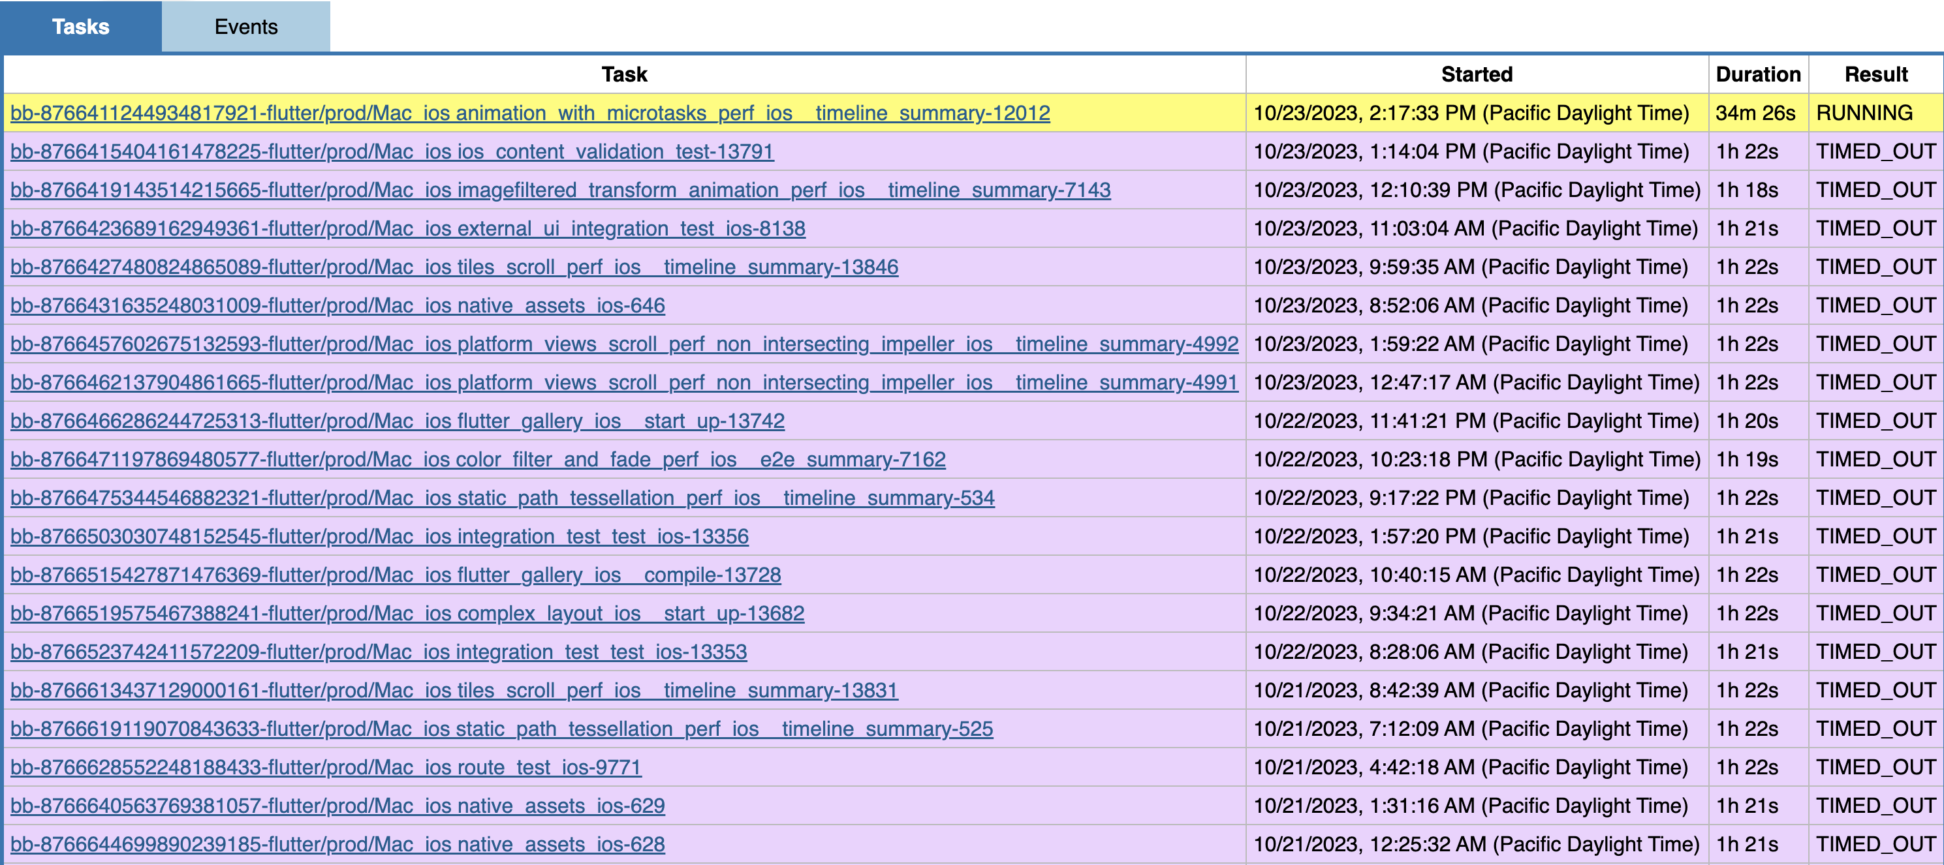Viewport: 1944px width, 865px height.
Task: Click the Result column header
Action: 1876,74
